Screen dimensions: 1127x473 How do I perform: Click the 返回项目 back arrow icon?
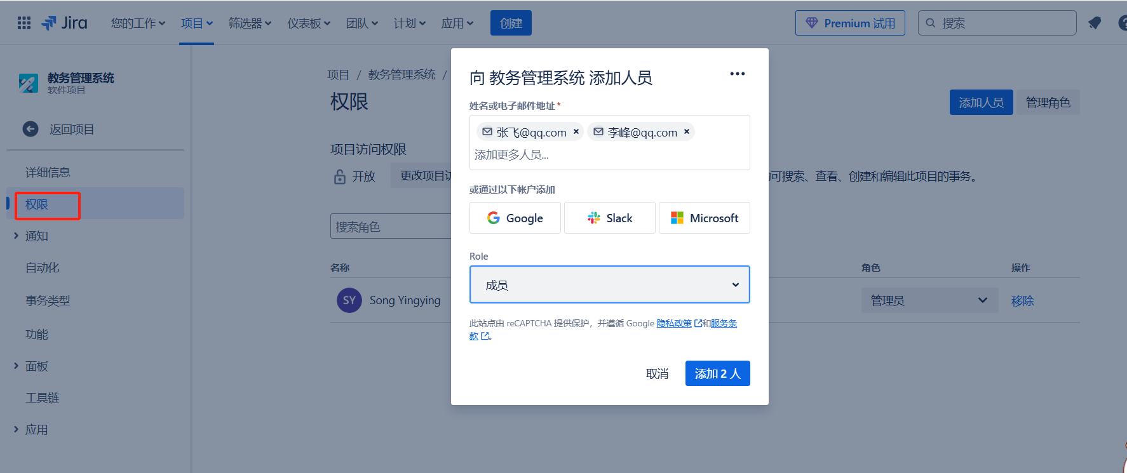click(30, 129)
